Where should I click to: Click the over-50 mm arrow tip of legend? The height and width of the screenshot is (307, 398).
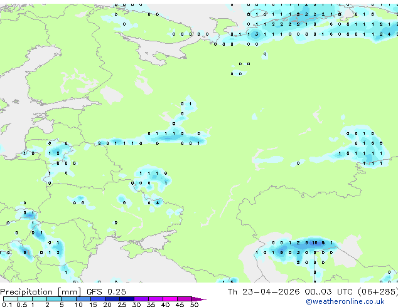coord(199,299)
